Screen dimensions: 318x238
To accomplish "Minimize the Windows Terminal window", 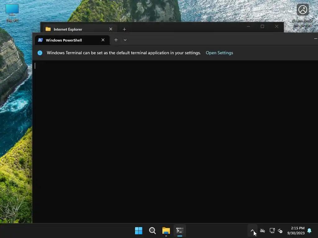I will 316,38.
